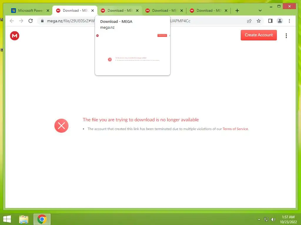The height and width of the screenshot is (225, 301).
Task: Expand the tab search dropdown chevron
Action: click(x=260, y=11)
